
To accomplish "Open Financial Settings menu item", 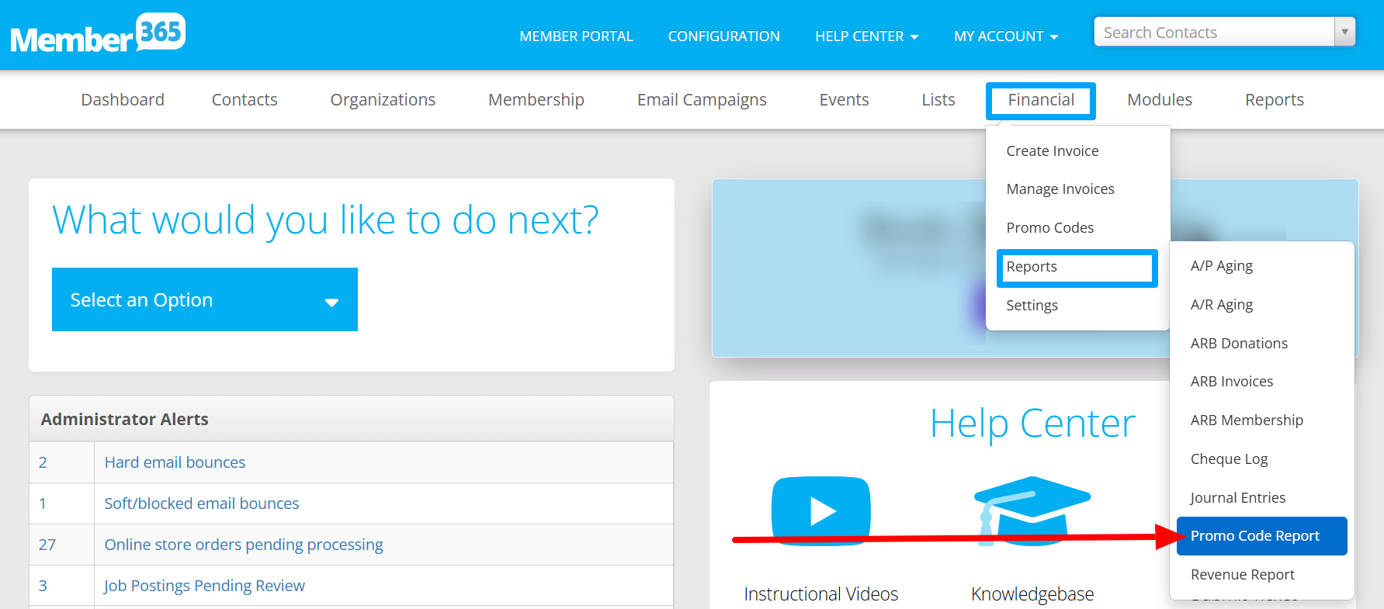I will tap(1032, 306).
